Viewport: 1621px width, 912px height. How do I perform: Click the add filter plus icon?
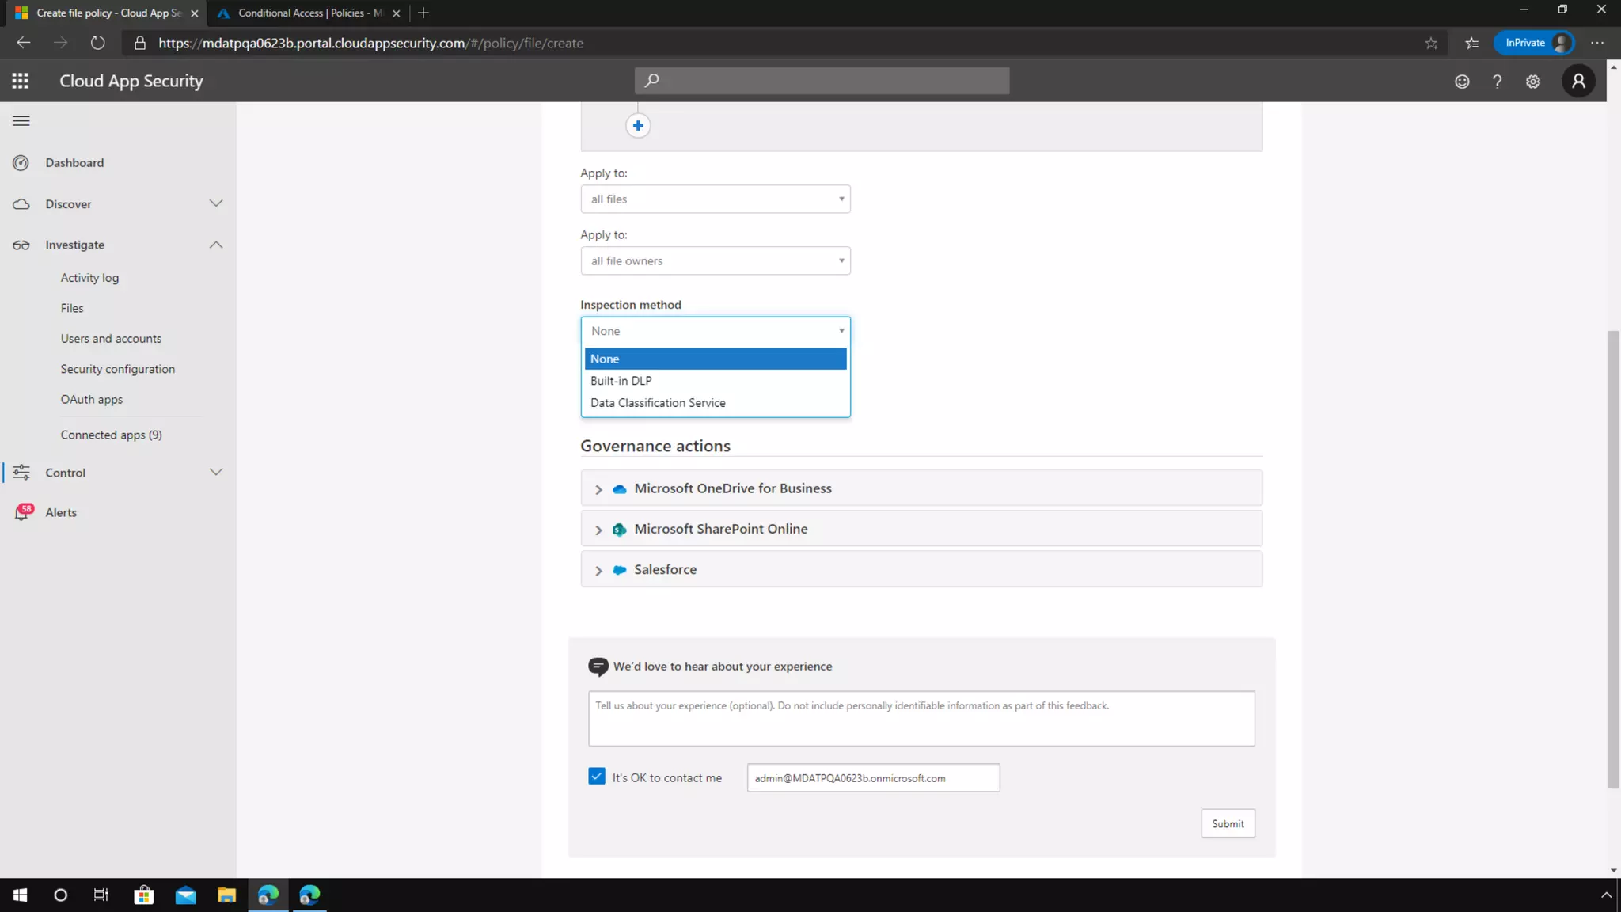tap(638, 126)
